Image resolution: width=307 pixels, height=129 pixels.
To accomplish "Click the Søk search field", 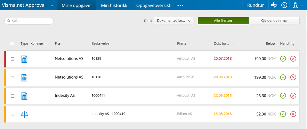I will pos(29,21).
